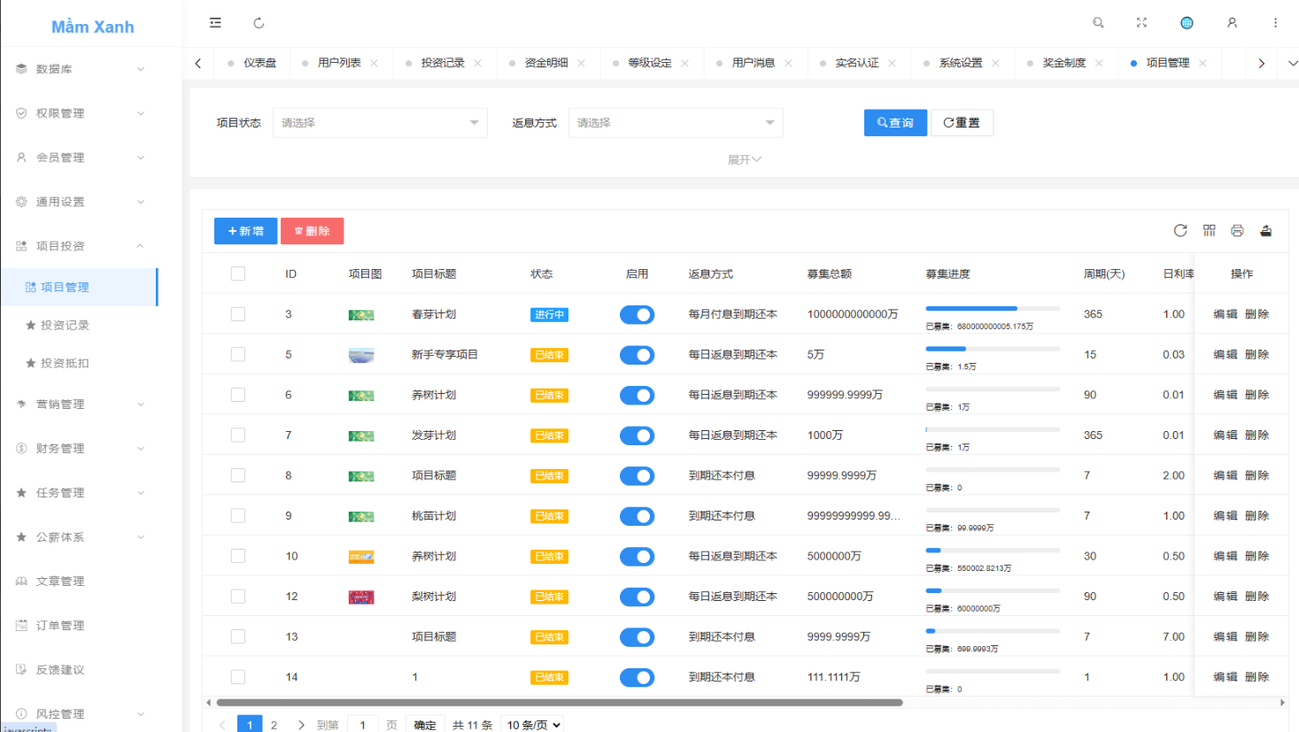Export table data icon
Viewport: 1299px width, 732px height.
[x=1266, y=231]
